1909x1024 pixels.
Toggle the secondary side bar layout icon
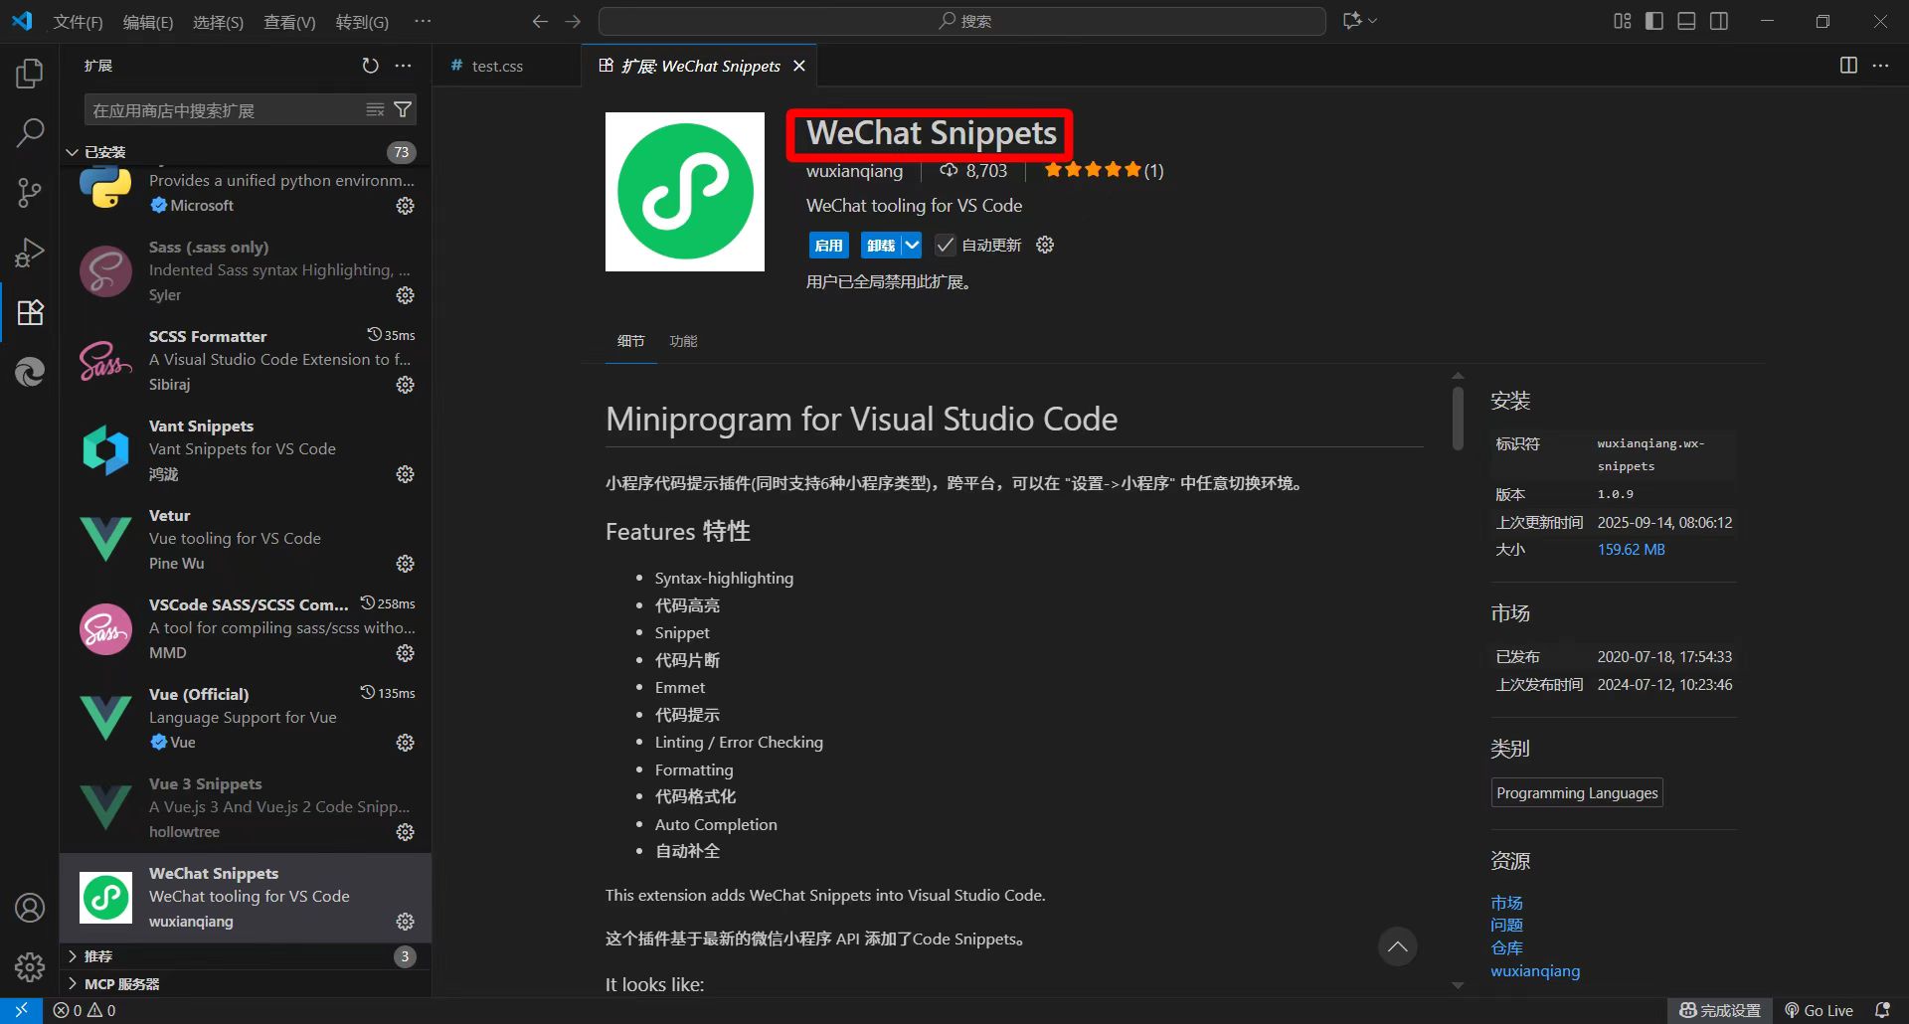[x=1719, y=21]
